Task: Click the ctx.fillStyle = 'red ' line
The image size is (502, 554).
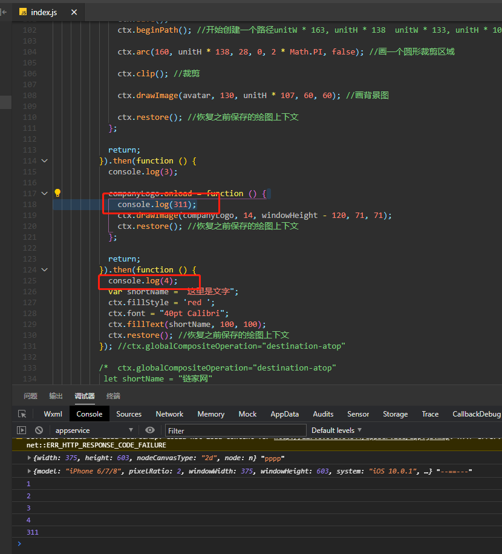Action: 161,303
